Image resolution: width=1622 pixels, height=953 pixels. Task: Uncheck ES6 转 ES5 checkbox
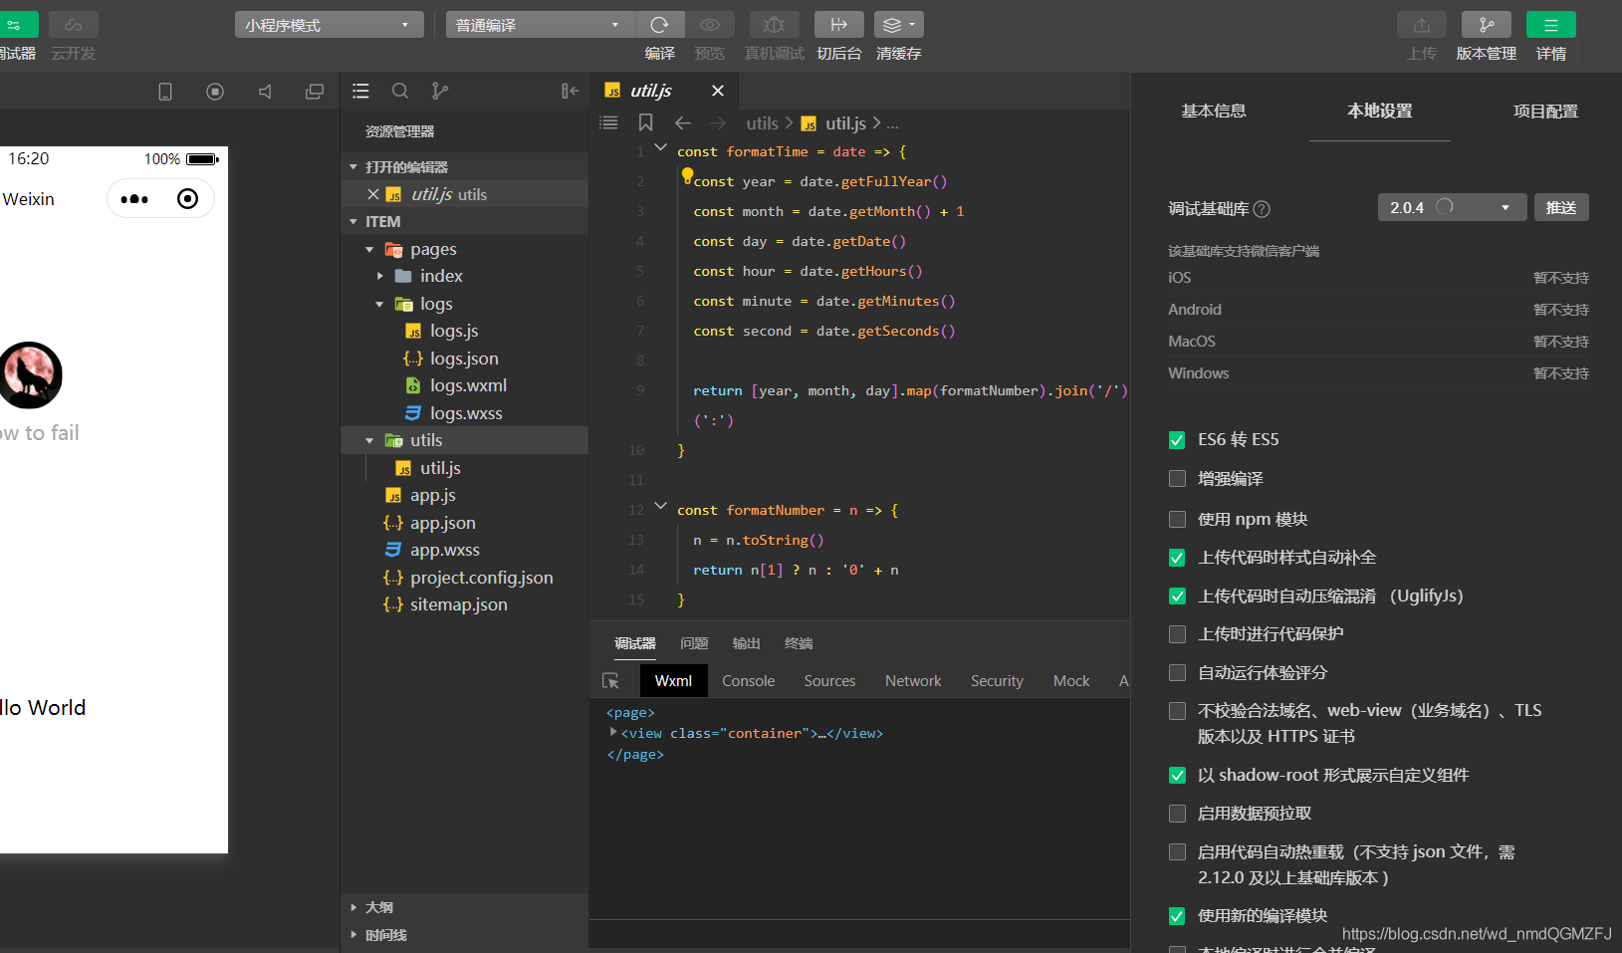tap(1177, 440)
